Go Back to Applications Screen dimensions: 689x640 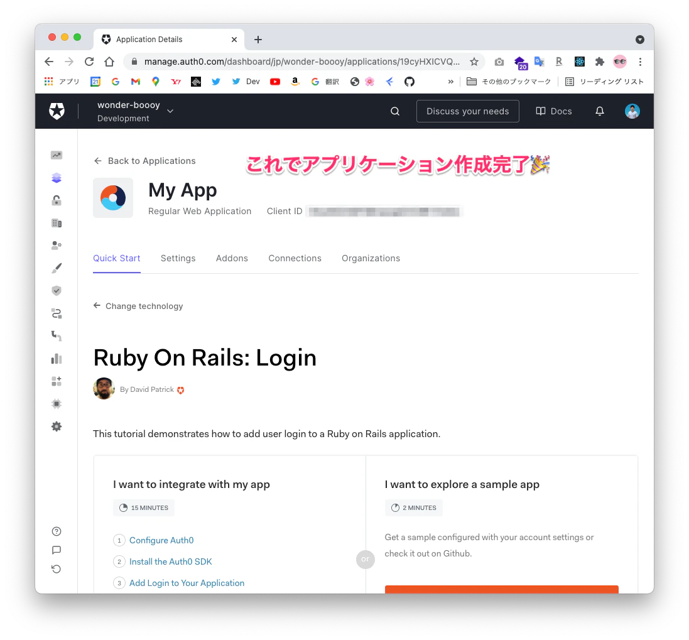144,161
